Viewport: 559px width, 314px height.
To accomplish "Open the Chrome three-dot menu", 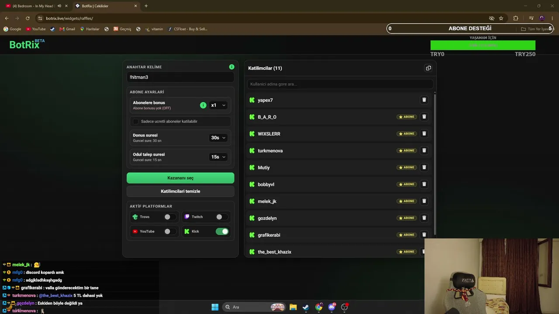I will (x=552, y=18).
